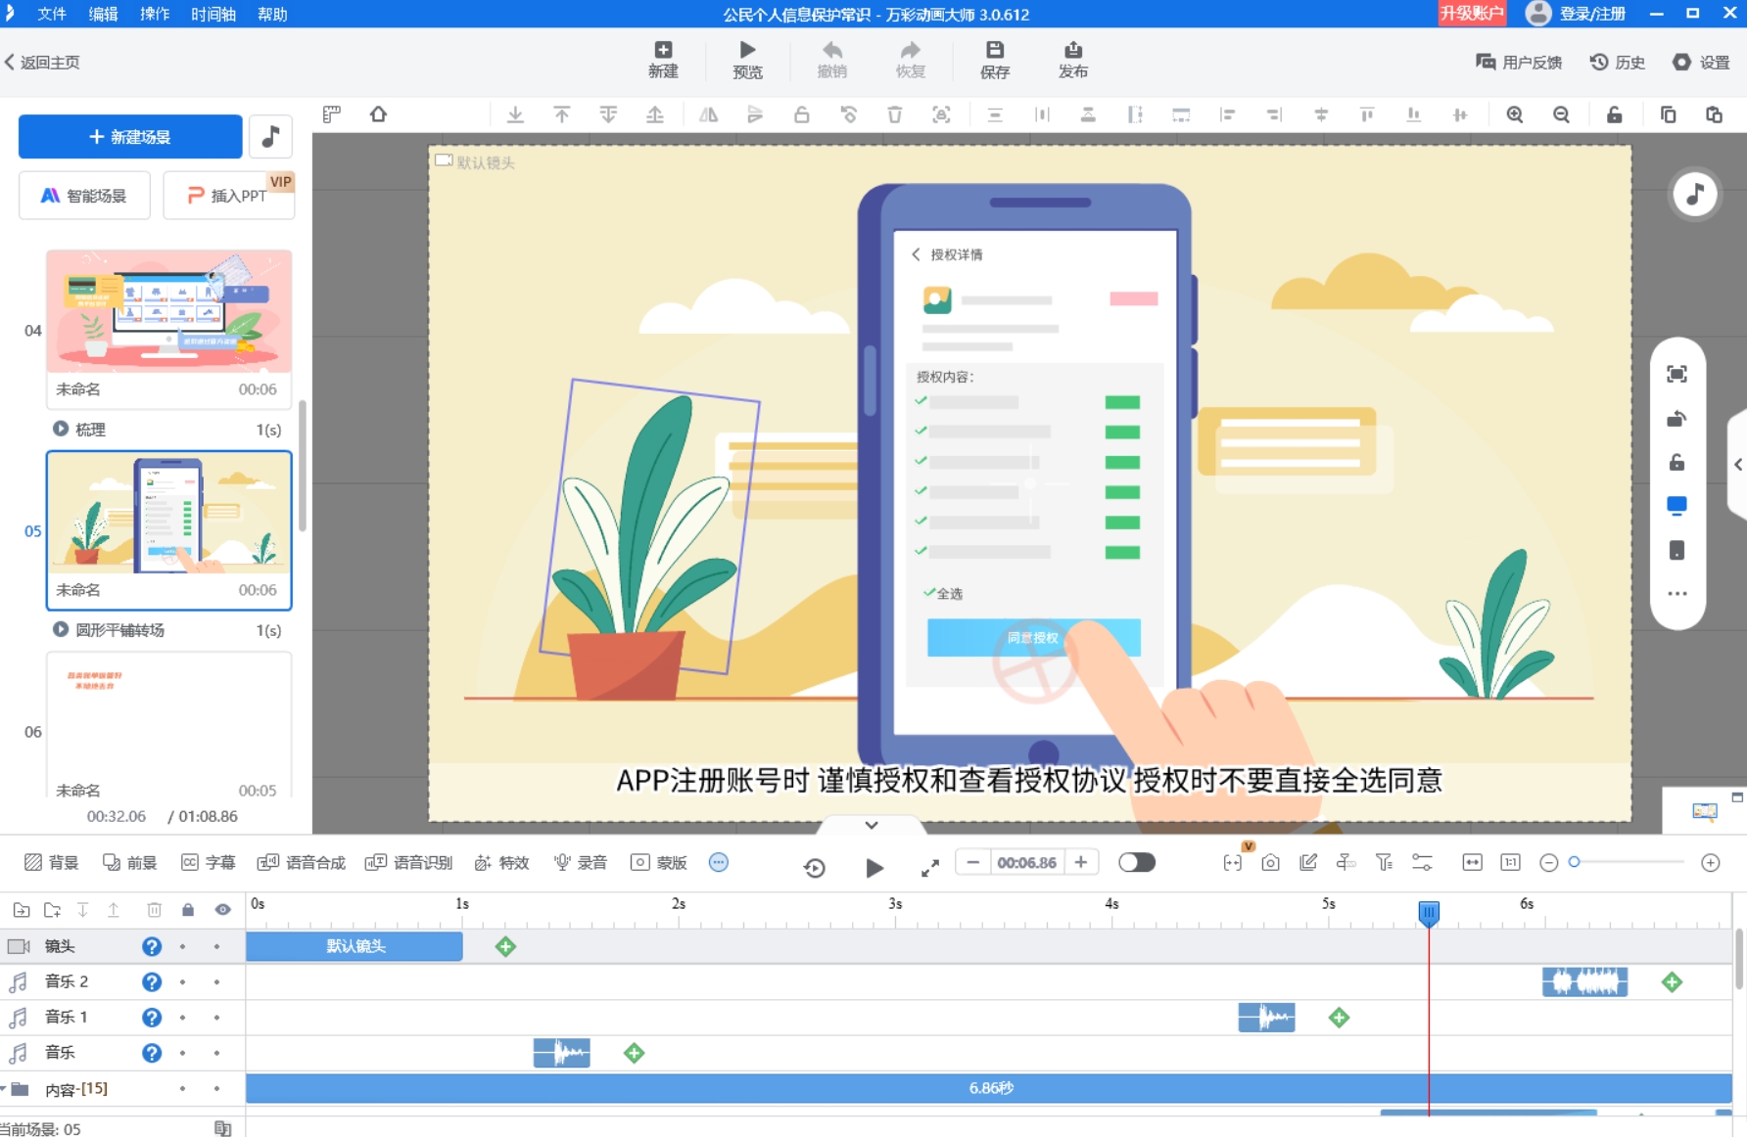Click the round music note button on canvas
1747x1137 pixels.
click(1695, 194)
